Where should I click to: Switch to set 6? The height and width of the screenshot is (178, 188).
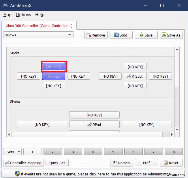[134, 152]
